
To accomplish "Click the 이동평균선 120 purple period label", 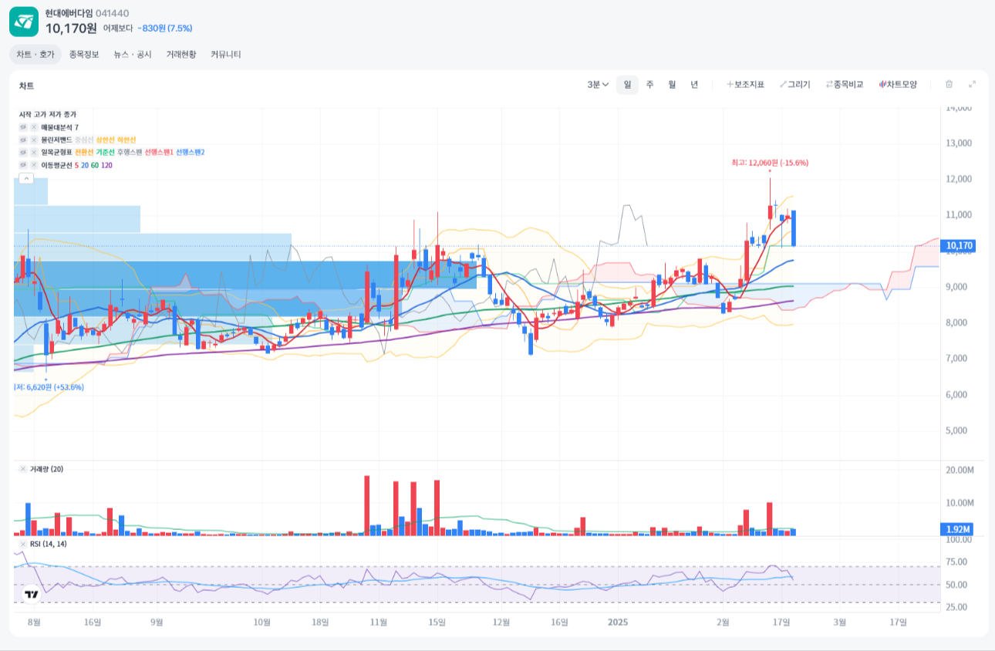I will click(106, 165).
